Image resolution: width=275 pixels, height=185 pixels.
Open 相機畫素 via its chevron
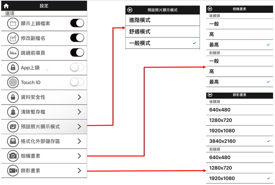click(x=79, y=156)
